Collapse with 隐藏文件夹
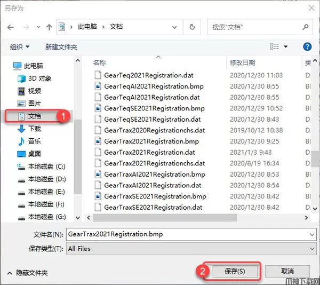 (28, 273)
